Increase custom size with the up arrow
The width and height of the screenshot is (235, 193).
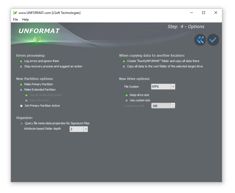173,104
